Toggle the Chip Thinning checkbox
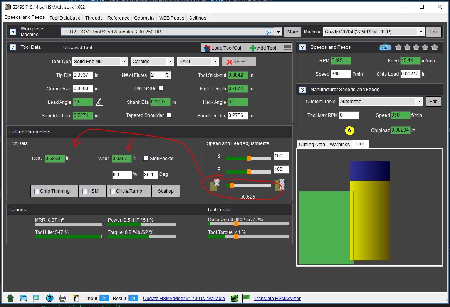Image resolution: width=450 pixels, height=307 pixels. (x=37, y=191)
